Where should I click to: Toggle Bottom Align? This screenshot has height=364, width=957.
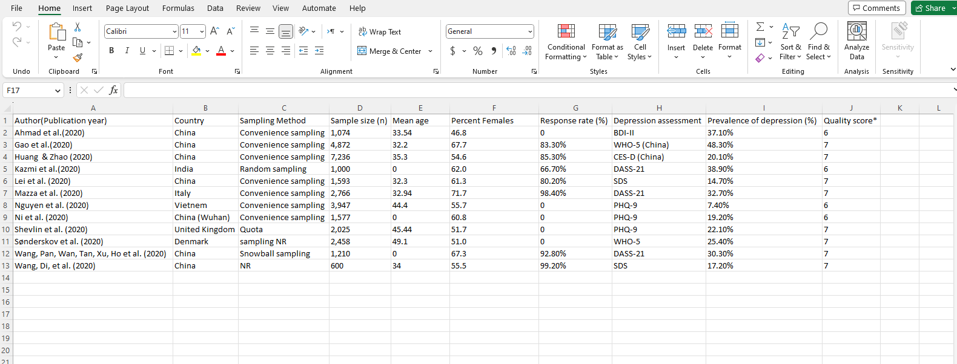[x=286, y=31]
